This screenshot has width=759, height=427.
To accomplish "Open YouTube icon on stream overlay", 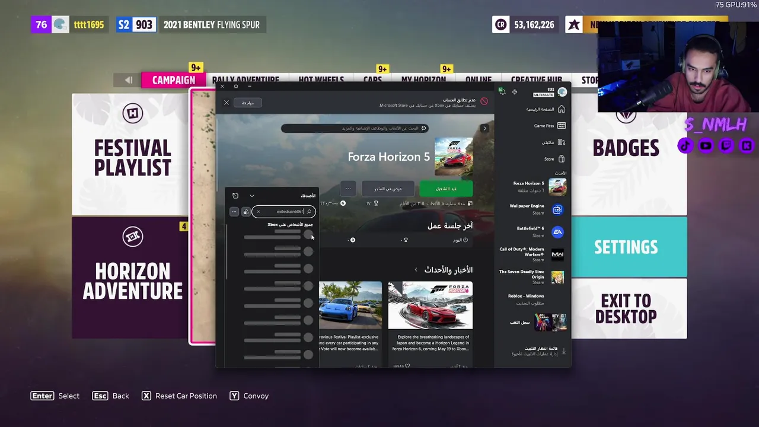I will pyautogui.click(x=706, y=145).
